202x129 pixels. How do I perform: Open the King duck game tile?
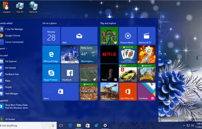tap(146, 54)
